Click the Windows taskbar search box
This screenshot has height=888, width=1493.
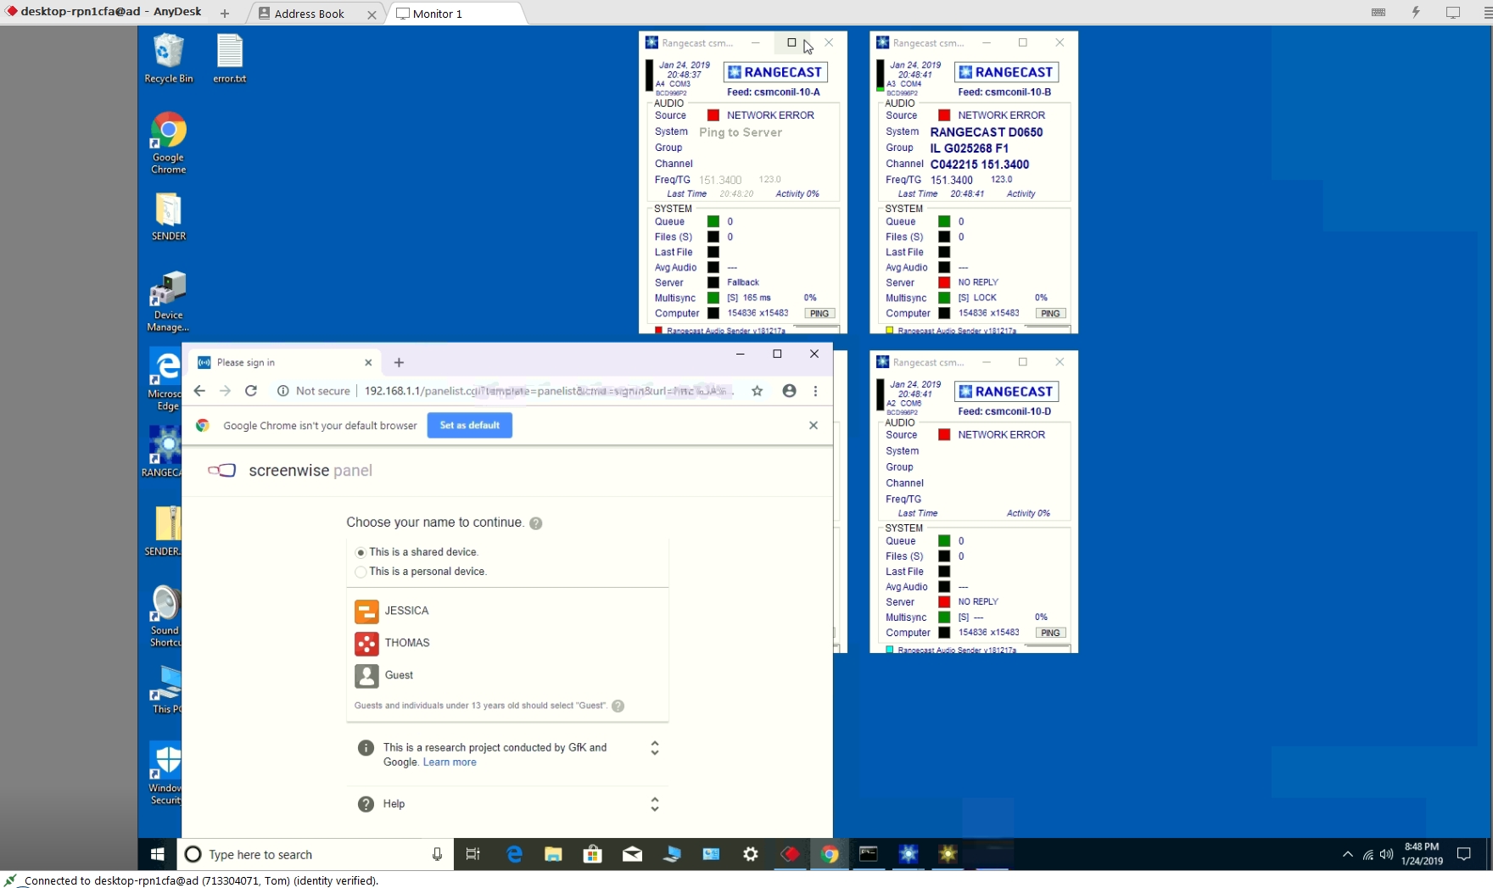pyautogui.click(x=314, y=854)
